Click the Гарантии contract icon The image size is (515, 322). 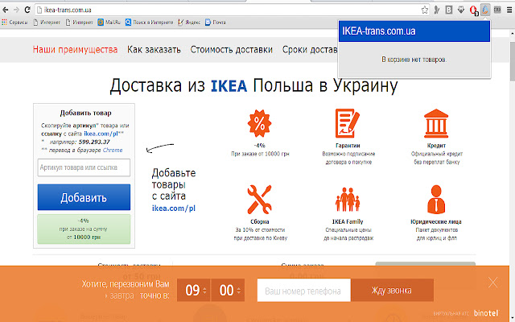[347, 123]
